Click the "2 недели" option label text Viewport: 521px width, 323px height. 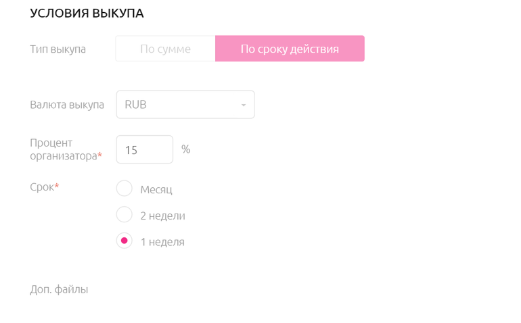pos(162,216)
